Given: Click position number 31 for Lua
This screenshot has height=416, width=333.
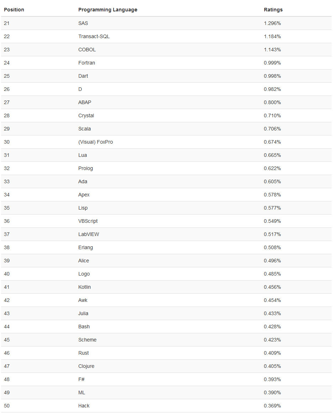Looking at the screenshot, I should coord(7,155).
